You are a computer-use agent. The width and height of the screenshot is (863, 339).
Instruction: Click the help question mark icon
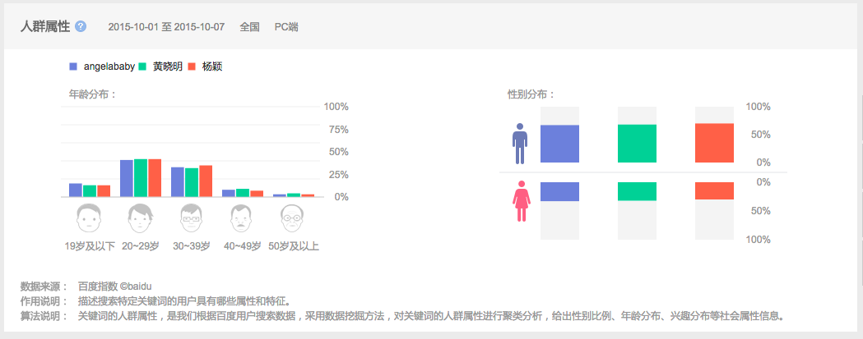pyautogui.click(x=81, y=26)
